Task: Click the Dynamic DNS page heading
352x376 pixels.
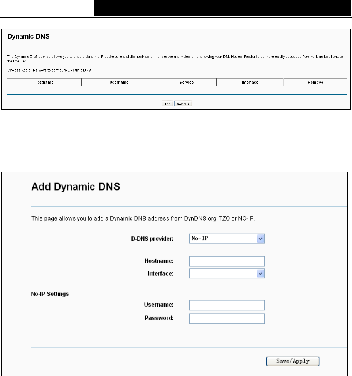Action: 29,37
